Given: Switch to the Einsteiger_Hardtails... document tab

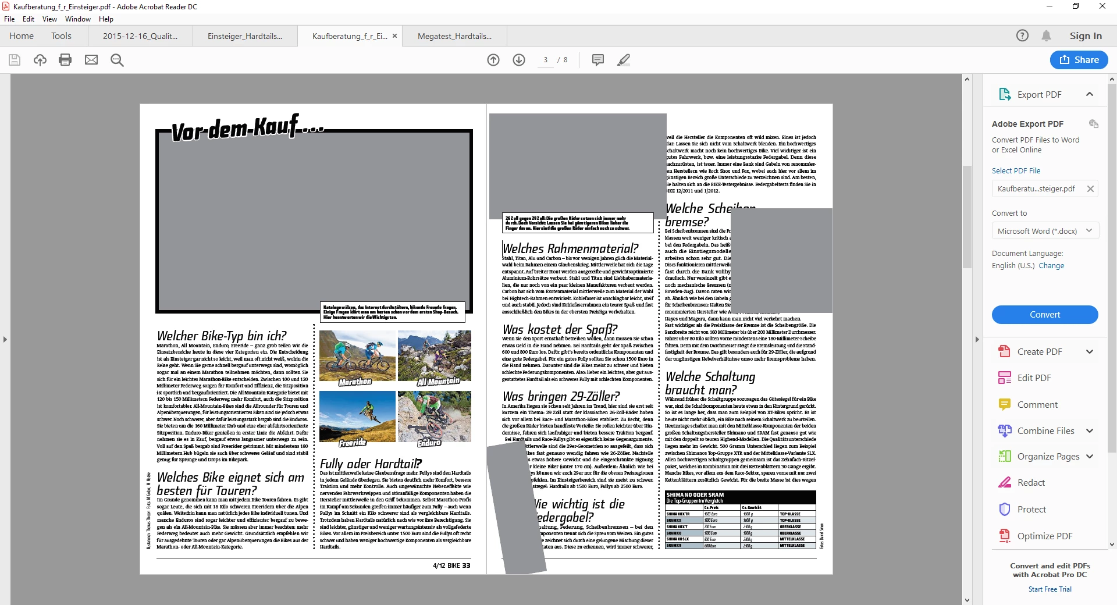Looking at the screenshot, I should [245, 35].
